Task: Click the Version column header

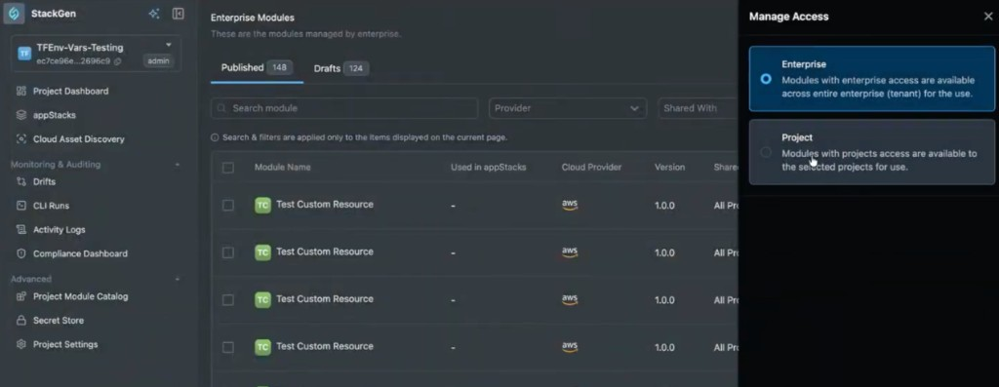Action: [669, 168]
